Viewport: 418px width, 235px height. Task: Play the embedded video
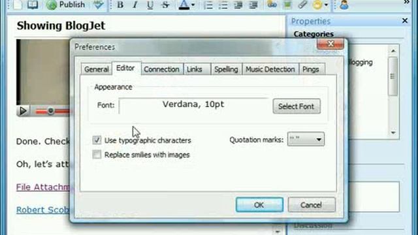pyautogui.click(x=23, y=111)
